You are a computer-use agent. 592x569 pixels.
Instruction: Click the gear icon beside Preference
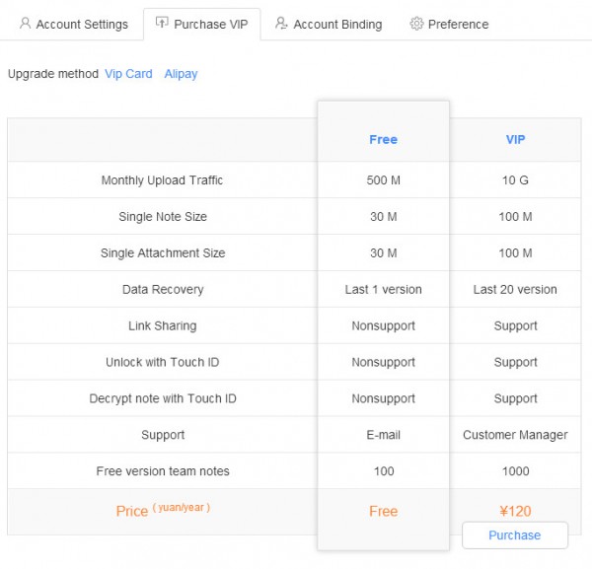416,24
